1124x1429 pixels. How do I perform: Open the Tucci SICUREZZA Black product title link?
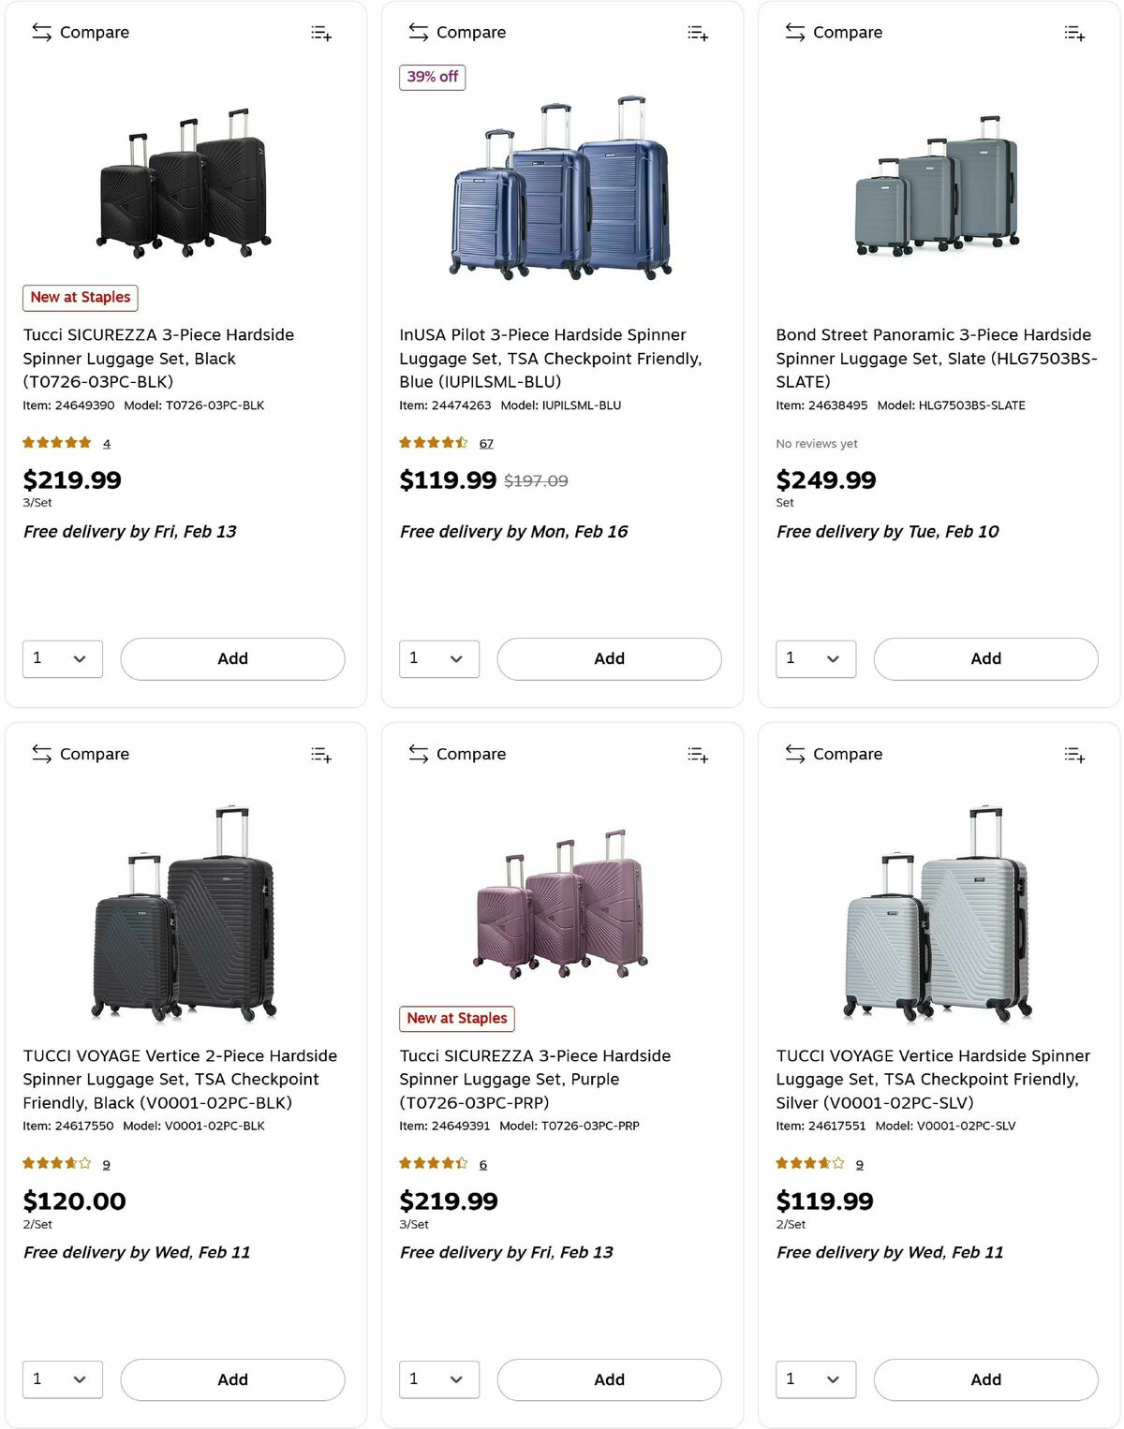coord(158,358)
